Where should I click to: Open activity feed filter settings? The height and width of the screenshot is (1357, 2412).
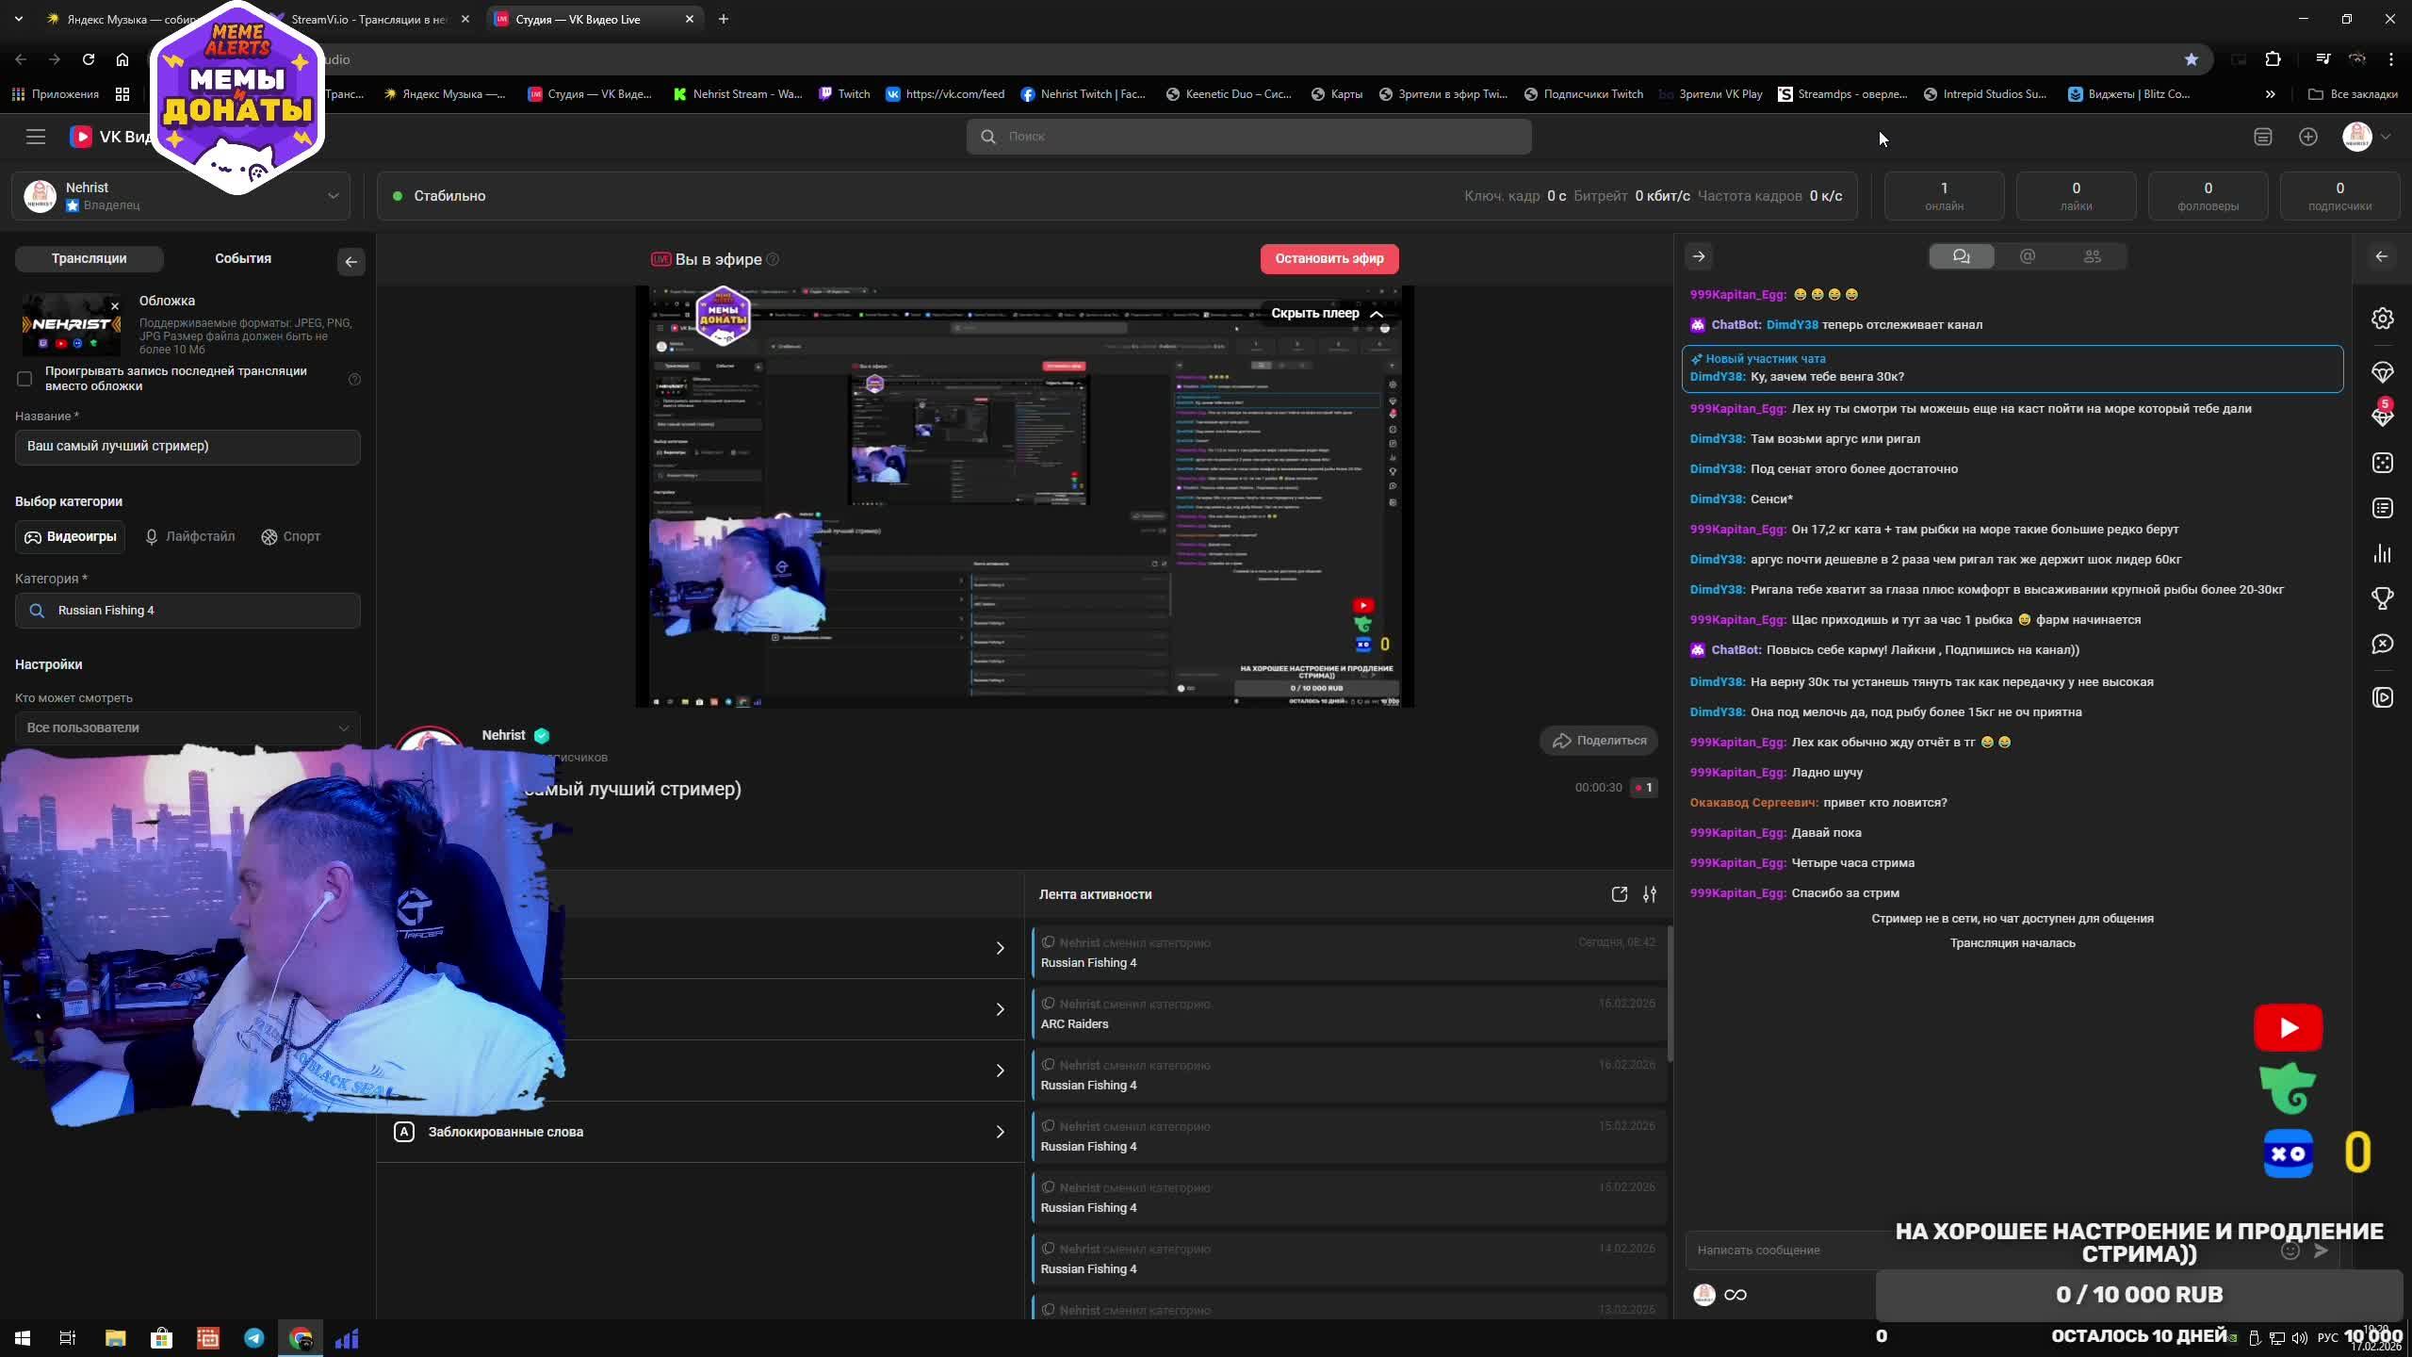coord(1649,894)
